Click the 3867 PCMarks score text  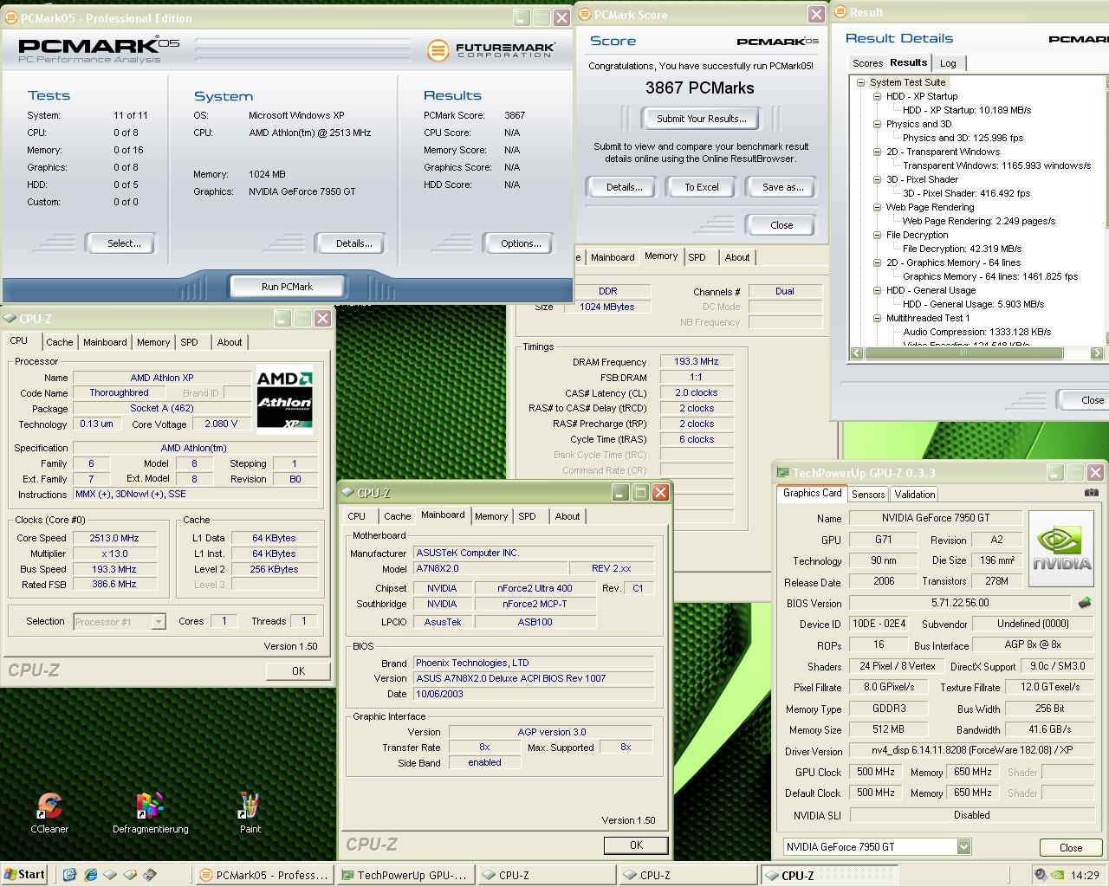click(x=699, y=87)
